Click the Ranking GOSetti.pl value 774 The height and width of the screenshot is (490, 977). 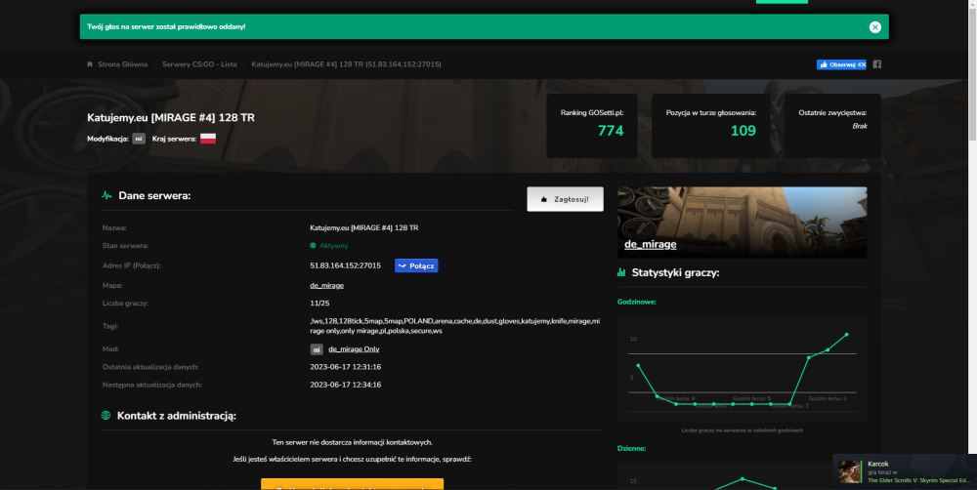(x=611, y=130)
